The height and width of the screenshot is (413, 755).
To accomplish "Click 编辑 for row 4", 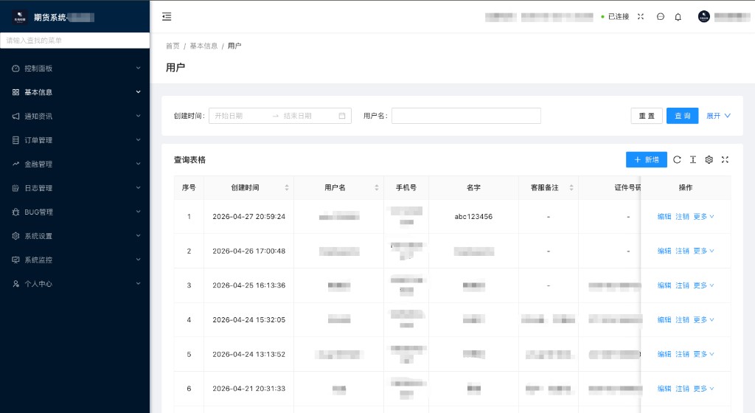I will 664,319.
